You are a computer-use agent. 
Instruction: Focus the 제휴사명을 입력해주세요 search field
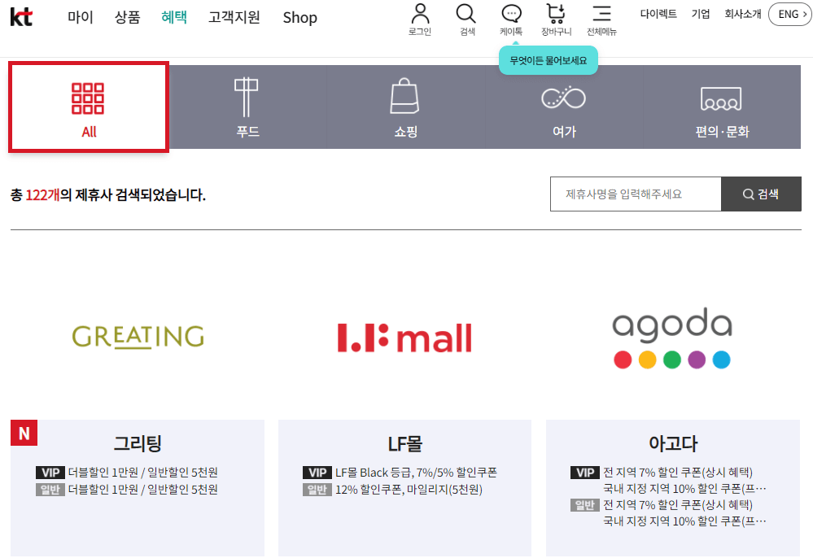[636, 194]
